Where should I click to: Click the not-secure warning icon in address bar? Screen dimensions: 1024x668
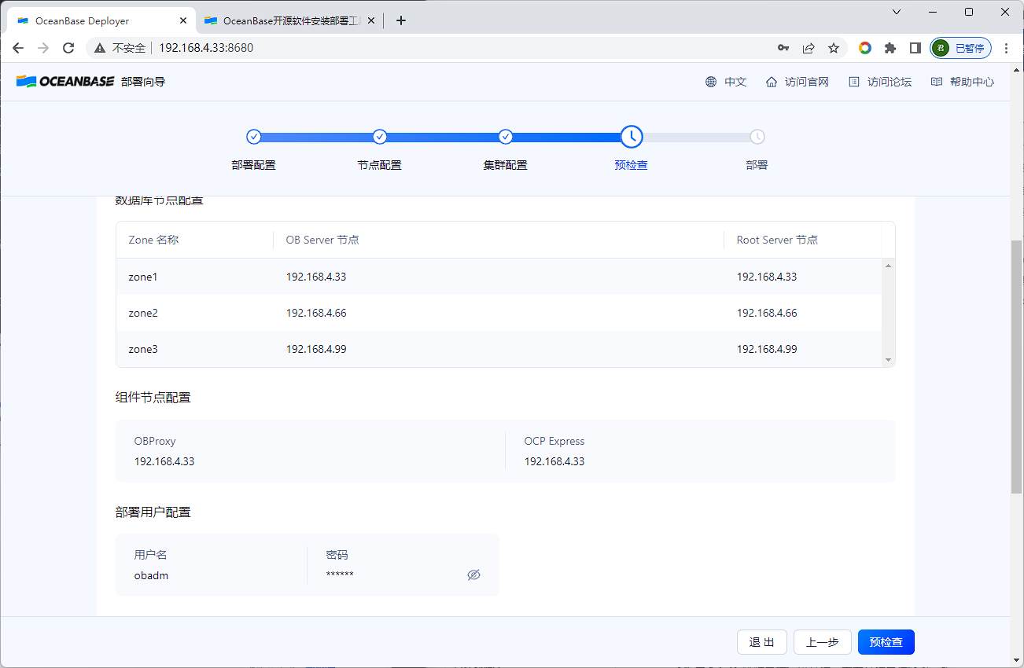(x=100, y=48)
